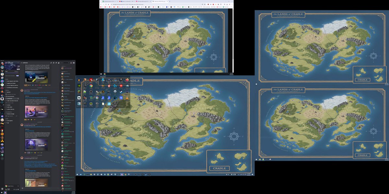This screenshot has height=194, width=389.
Task: Click the Discord message input field
Action: point(41,188)
